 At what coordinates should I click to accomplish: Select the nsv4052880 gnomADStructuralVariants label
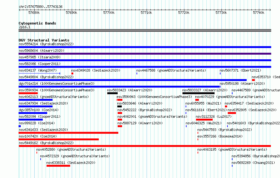tap(71, 149)
